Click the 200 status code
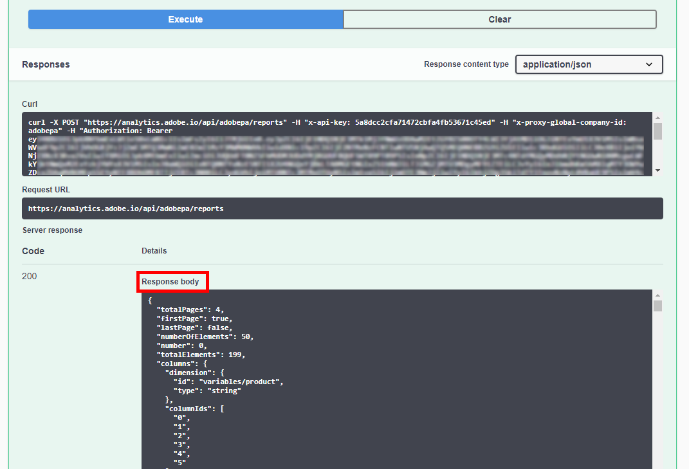 click(x=29, y=275)
